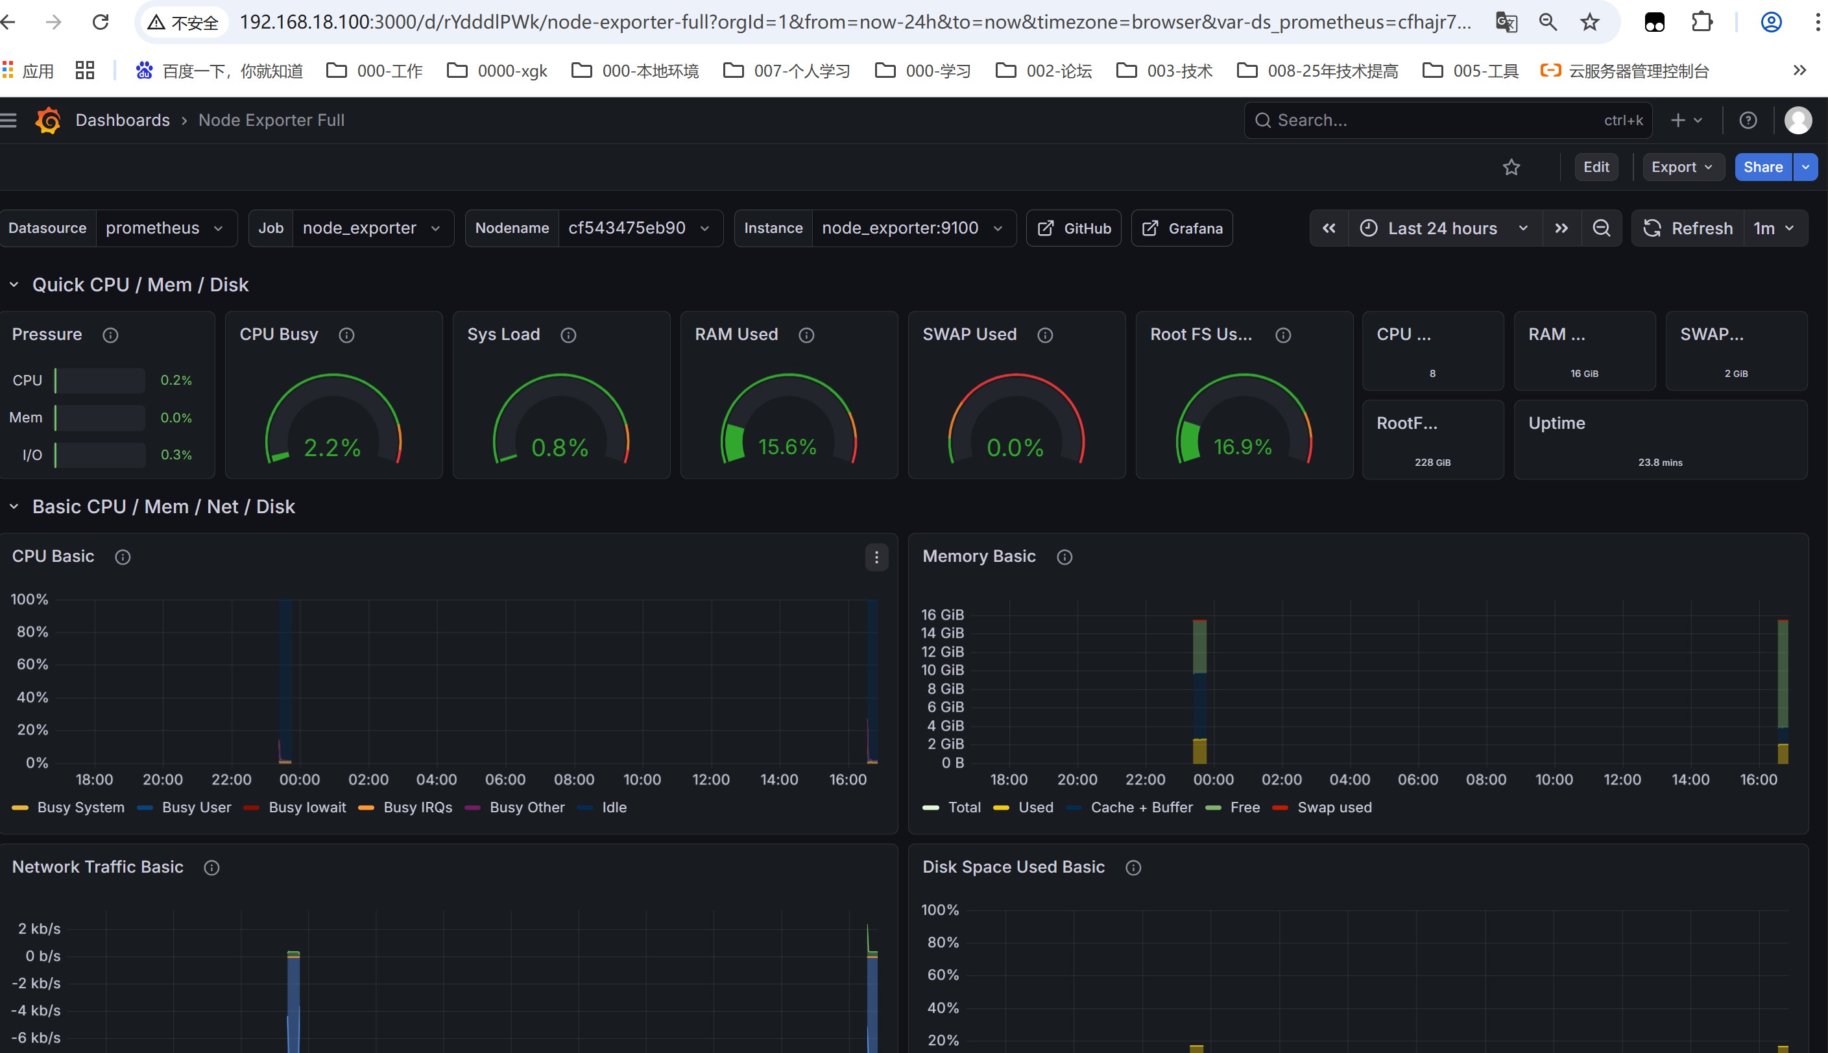Shift time range forward with double-right arrows
The height and width of the screenshot is (1053, 1828).
click(x=1561, y=228)
